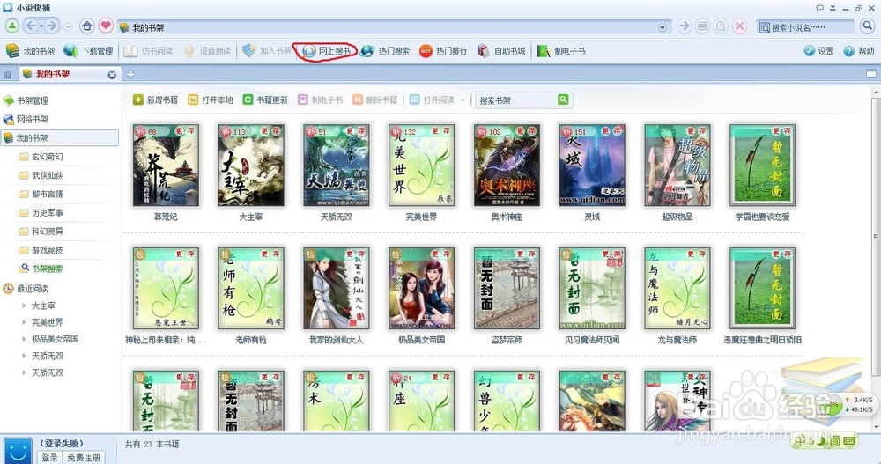Open the 龙与魔法师 book cover
The height and width of the screenshot is (464, 881).
677,288
